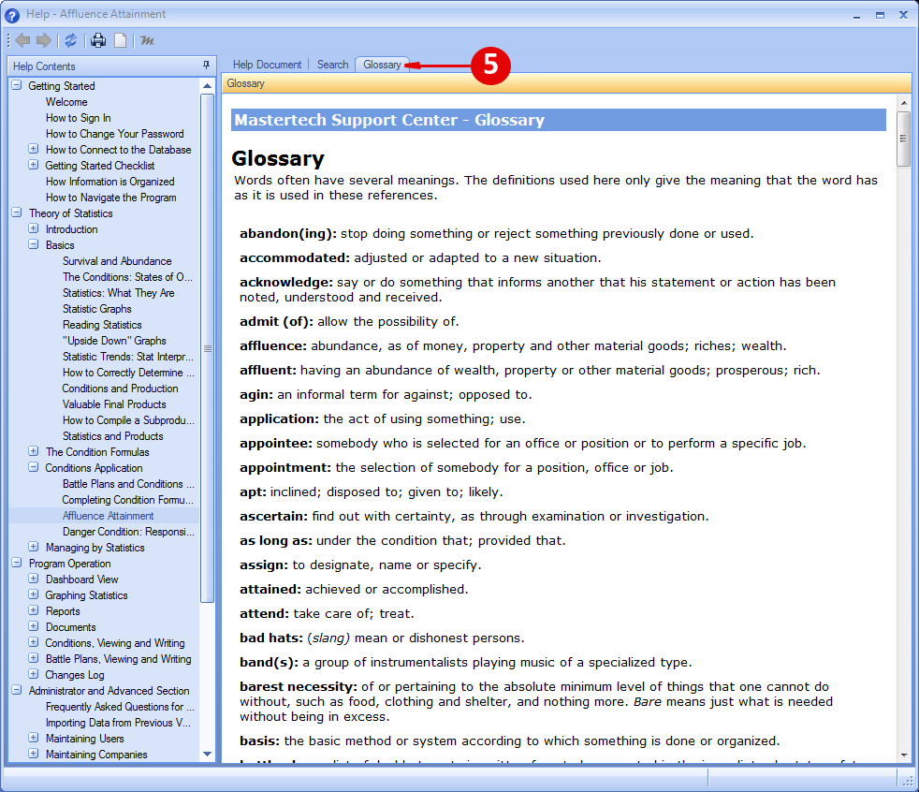Click the glossary pane scrollbar thumb
The height and width of the screenshot is (792, 919).
click(x=903, y=139)
